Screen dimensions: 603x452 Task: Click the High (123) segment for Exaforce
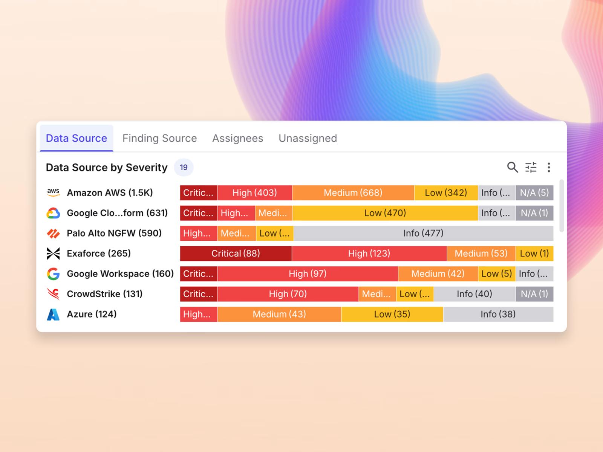pos(369,253)
